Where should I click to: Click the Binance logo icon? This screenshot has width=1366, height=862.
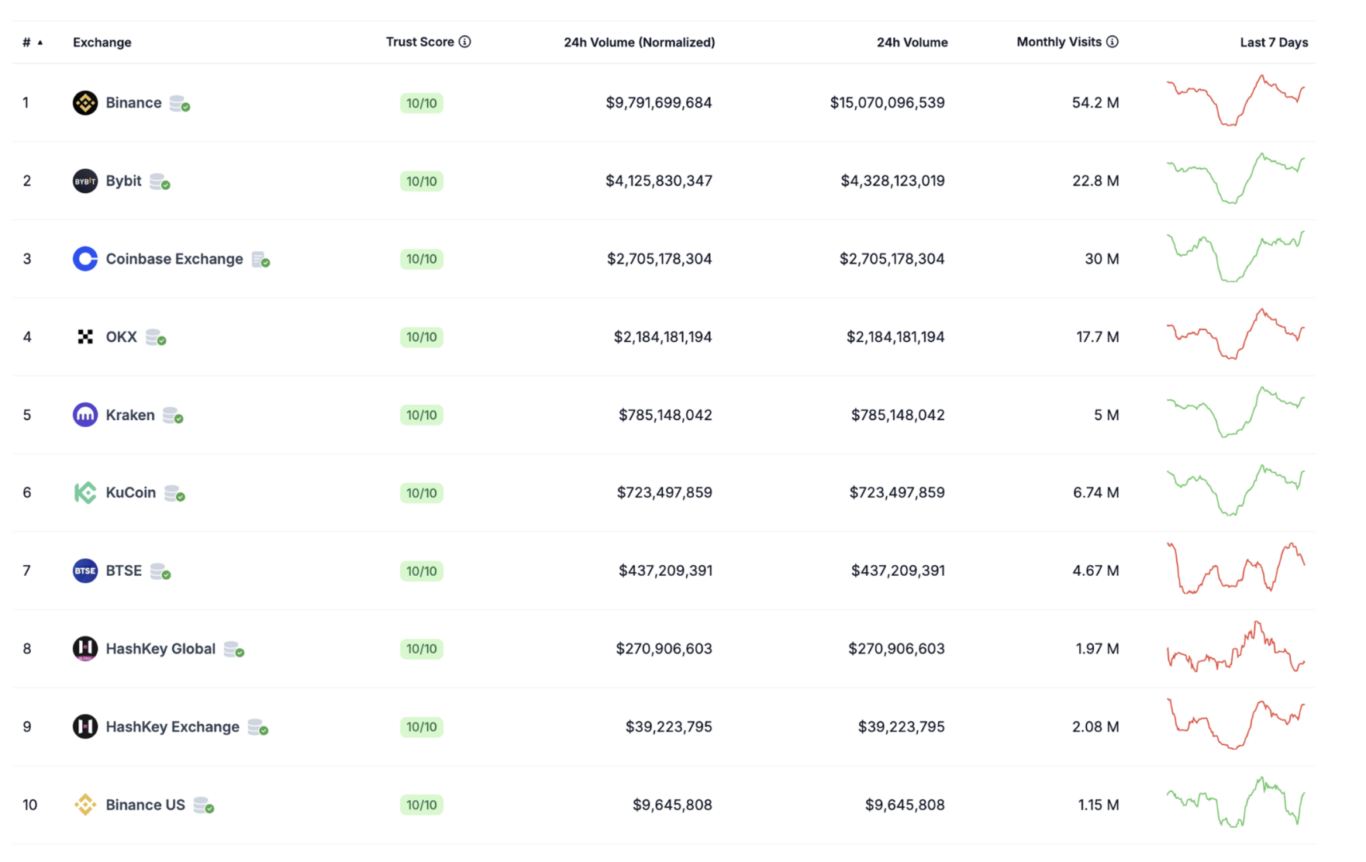pos(85,103)
